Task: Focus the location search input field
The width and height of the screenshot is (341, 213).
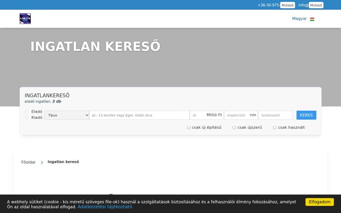Action: [139, 115]
